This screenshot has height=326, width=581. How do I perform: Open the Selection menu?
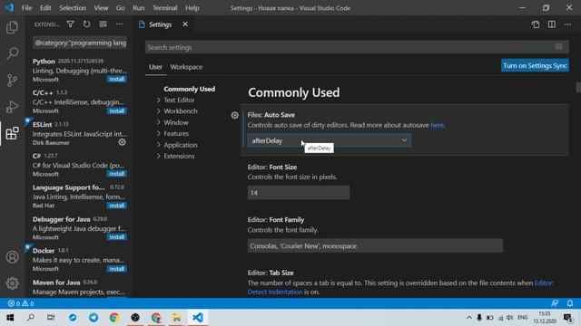coord(73,8)
